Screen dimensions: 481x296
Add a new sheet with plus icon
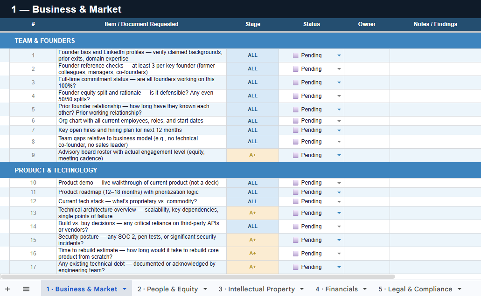click(7, 289)
